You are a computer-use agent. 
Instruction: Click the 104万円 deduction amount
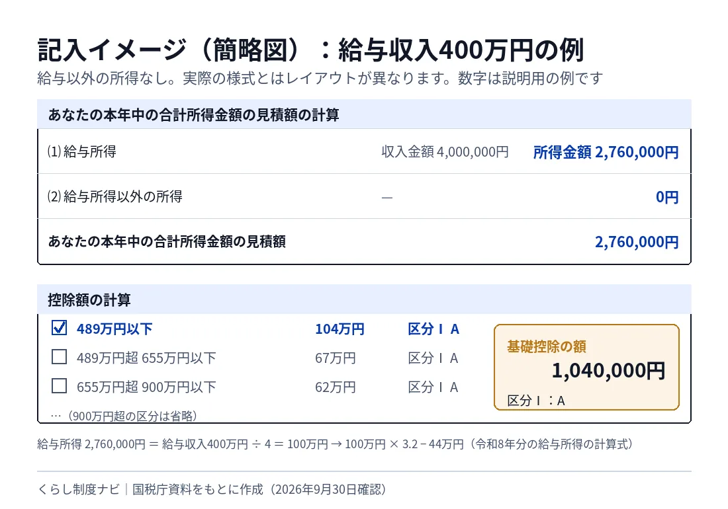[340, 329]
